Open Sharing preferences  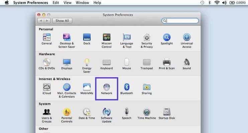pos(147,89)
